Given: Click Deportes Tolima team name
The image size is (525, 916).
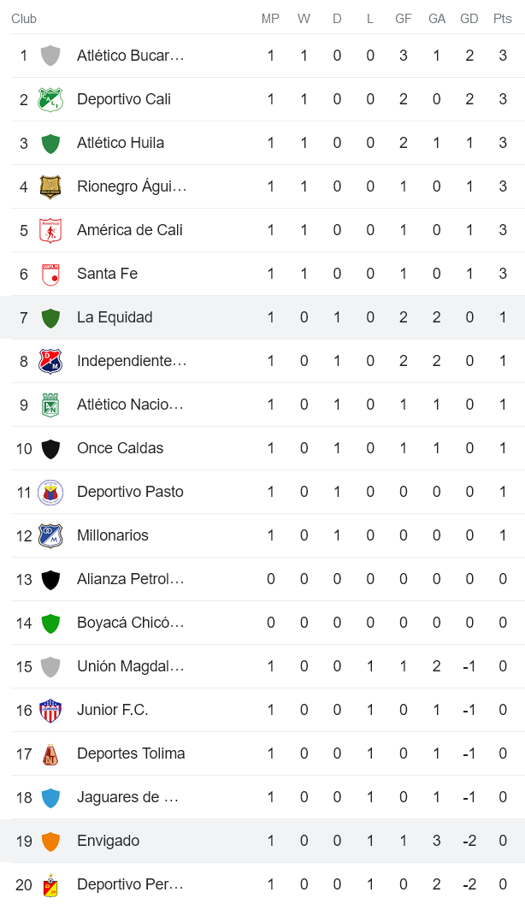Looking at the screenshot, I should tap(131, 753).
